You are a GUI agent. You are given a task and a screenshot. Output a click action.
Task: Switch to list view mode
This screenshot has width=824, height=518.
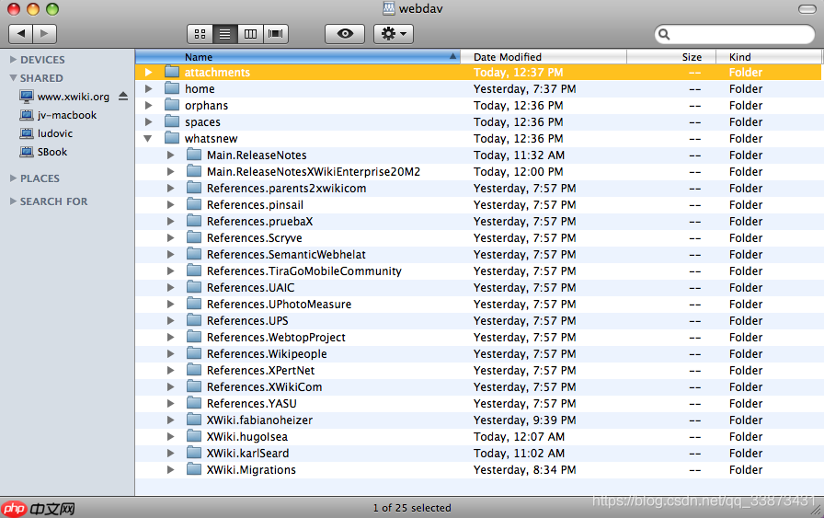(x=224, y=34)
